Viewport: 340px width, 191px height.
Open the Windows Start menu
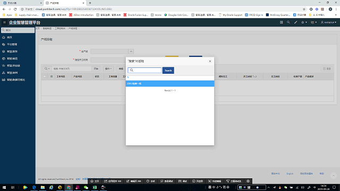(4, 187)
